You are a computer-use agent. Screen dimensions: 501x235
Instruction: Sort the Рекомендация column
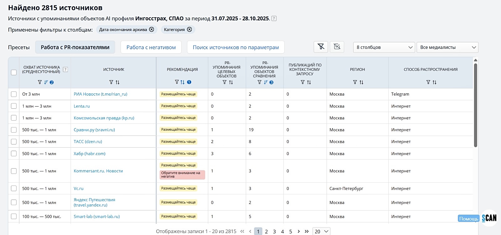[x=183, y=82]
